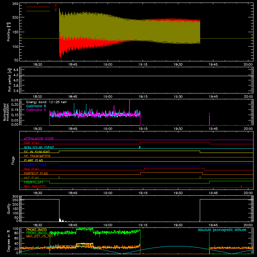257x257 pixels.
Task: Pick the SAA_FLAG label
Action: point(31,169)
